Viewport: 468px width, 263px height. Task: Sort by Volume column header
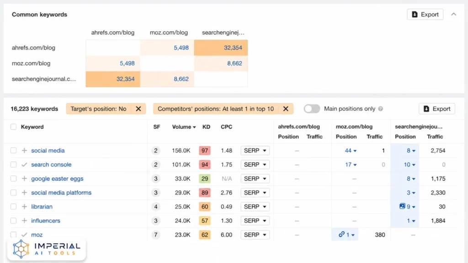[x=184, y=127]
